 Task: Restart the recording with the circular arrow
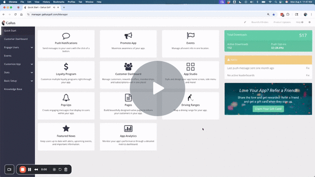(60, 170)
